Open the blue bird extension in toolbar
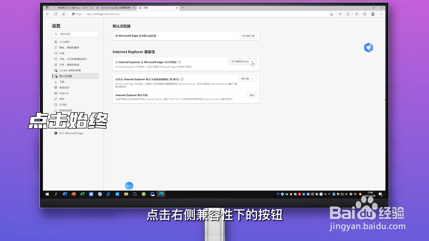The width and height of the screenshot is (429, 241). (x=340, y=14)
